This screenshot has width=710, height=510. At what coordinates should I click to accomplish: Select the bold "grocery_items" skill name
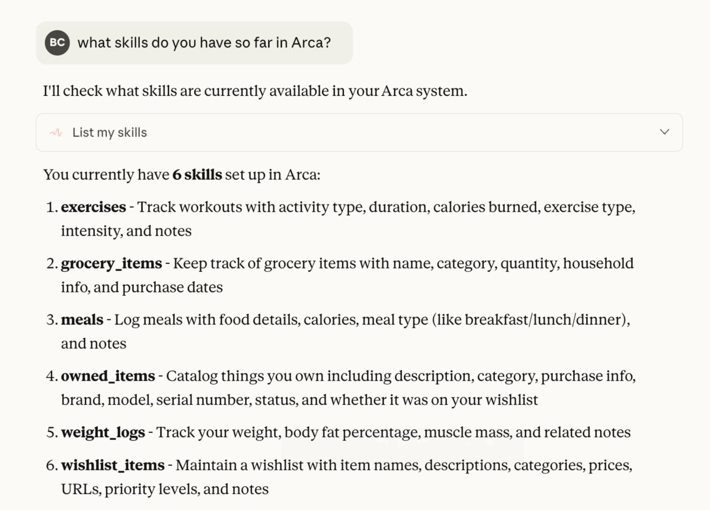[x=111, y=264]
